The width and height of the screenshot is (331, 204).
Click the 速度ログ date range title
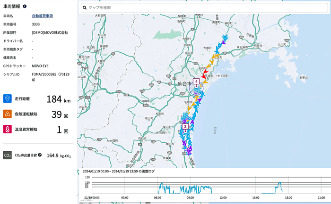coord(119,171)
